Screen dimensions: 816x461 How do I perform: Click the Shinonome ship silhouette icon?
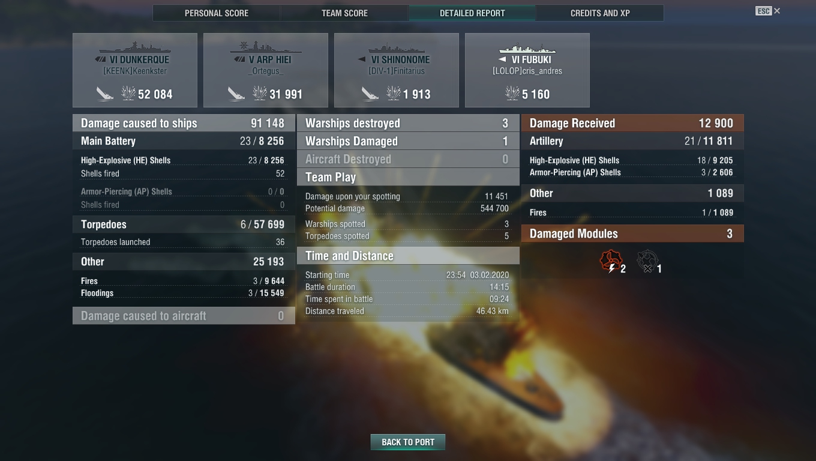pyautogui.click(x=397, y=47)
